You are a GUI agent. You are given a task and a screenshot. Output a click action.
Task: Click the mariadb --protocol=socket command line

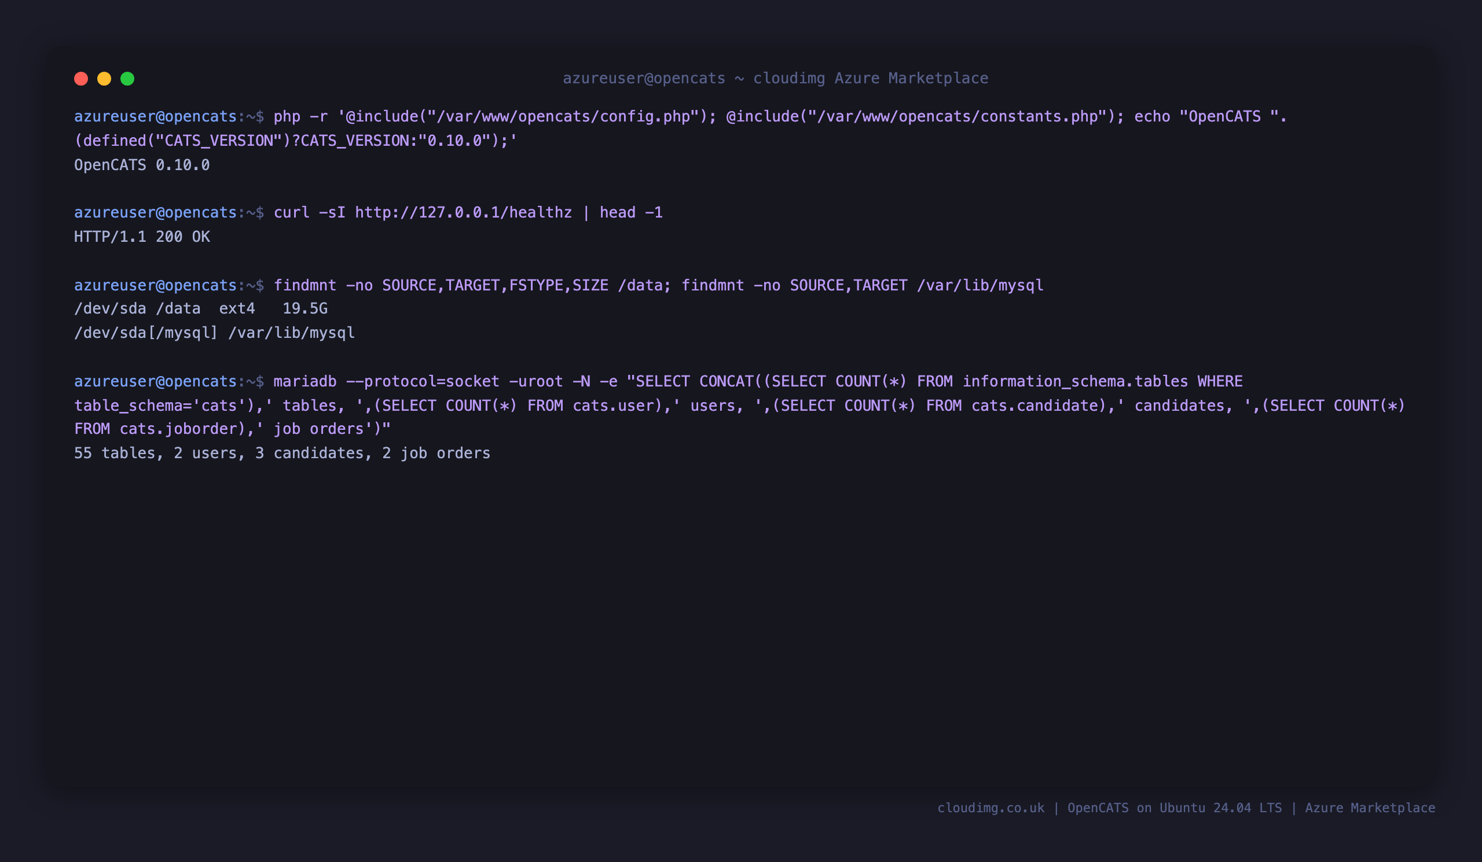(658, 382)
